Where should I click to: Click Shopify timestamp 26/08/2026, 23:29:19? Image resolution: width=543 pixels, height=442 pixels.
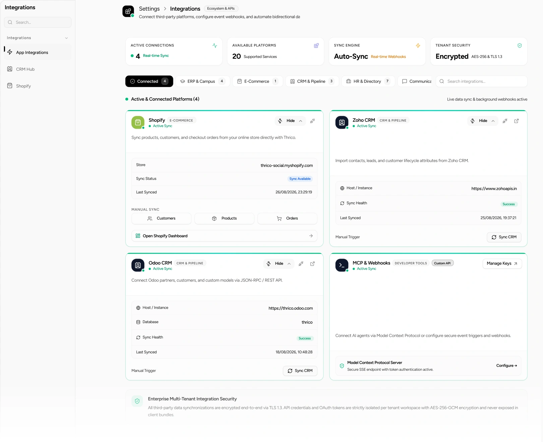coord(294,192)
